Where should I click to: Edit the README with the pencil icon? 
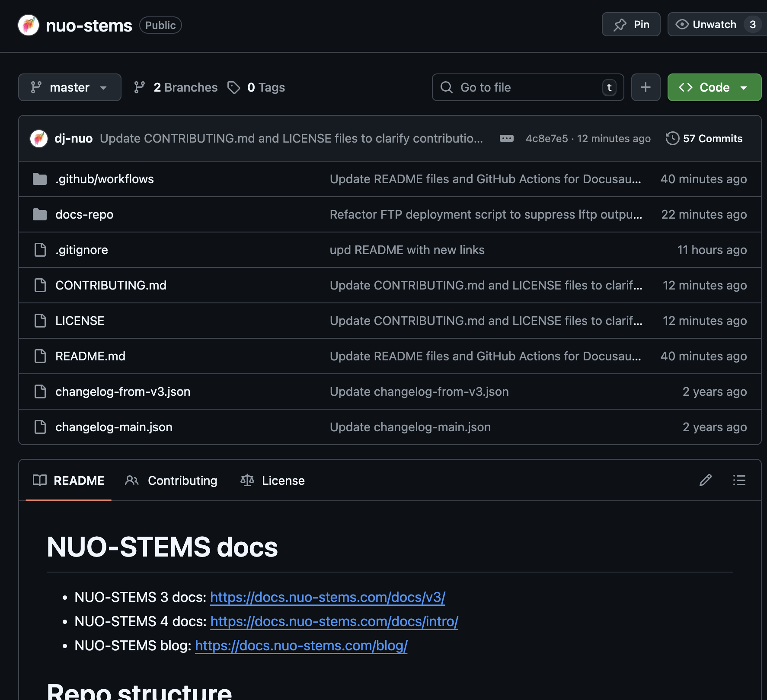coord(706,480)
